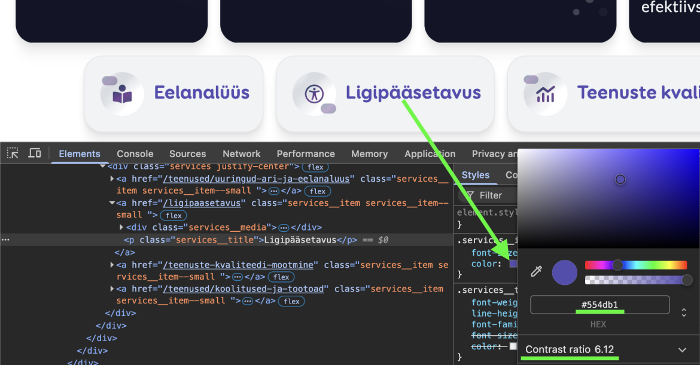The height and width of the screenshot is (365, 700).
Task: Expand the uuringud-ari-ja-eelanaluus anchor node
Action: click(112, 179)
